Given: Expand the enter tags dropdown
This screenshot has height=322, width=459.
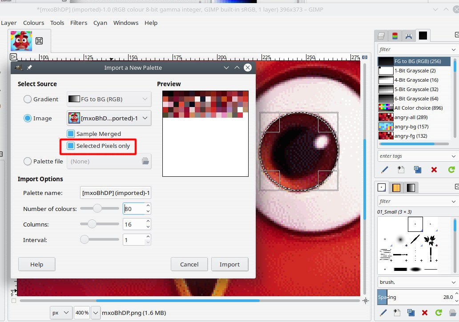Looking at the screenshot, I should click(x=453, y=156).
